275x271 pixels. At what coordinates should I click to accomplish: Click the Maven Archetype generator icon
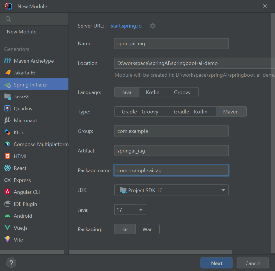(x=8, y=61)
